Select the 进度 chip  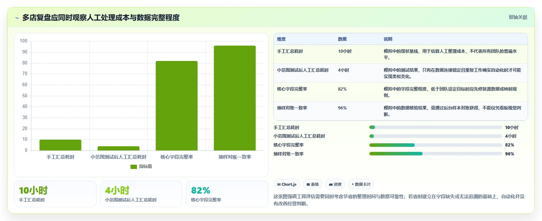click(335, 184)
